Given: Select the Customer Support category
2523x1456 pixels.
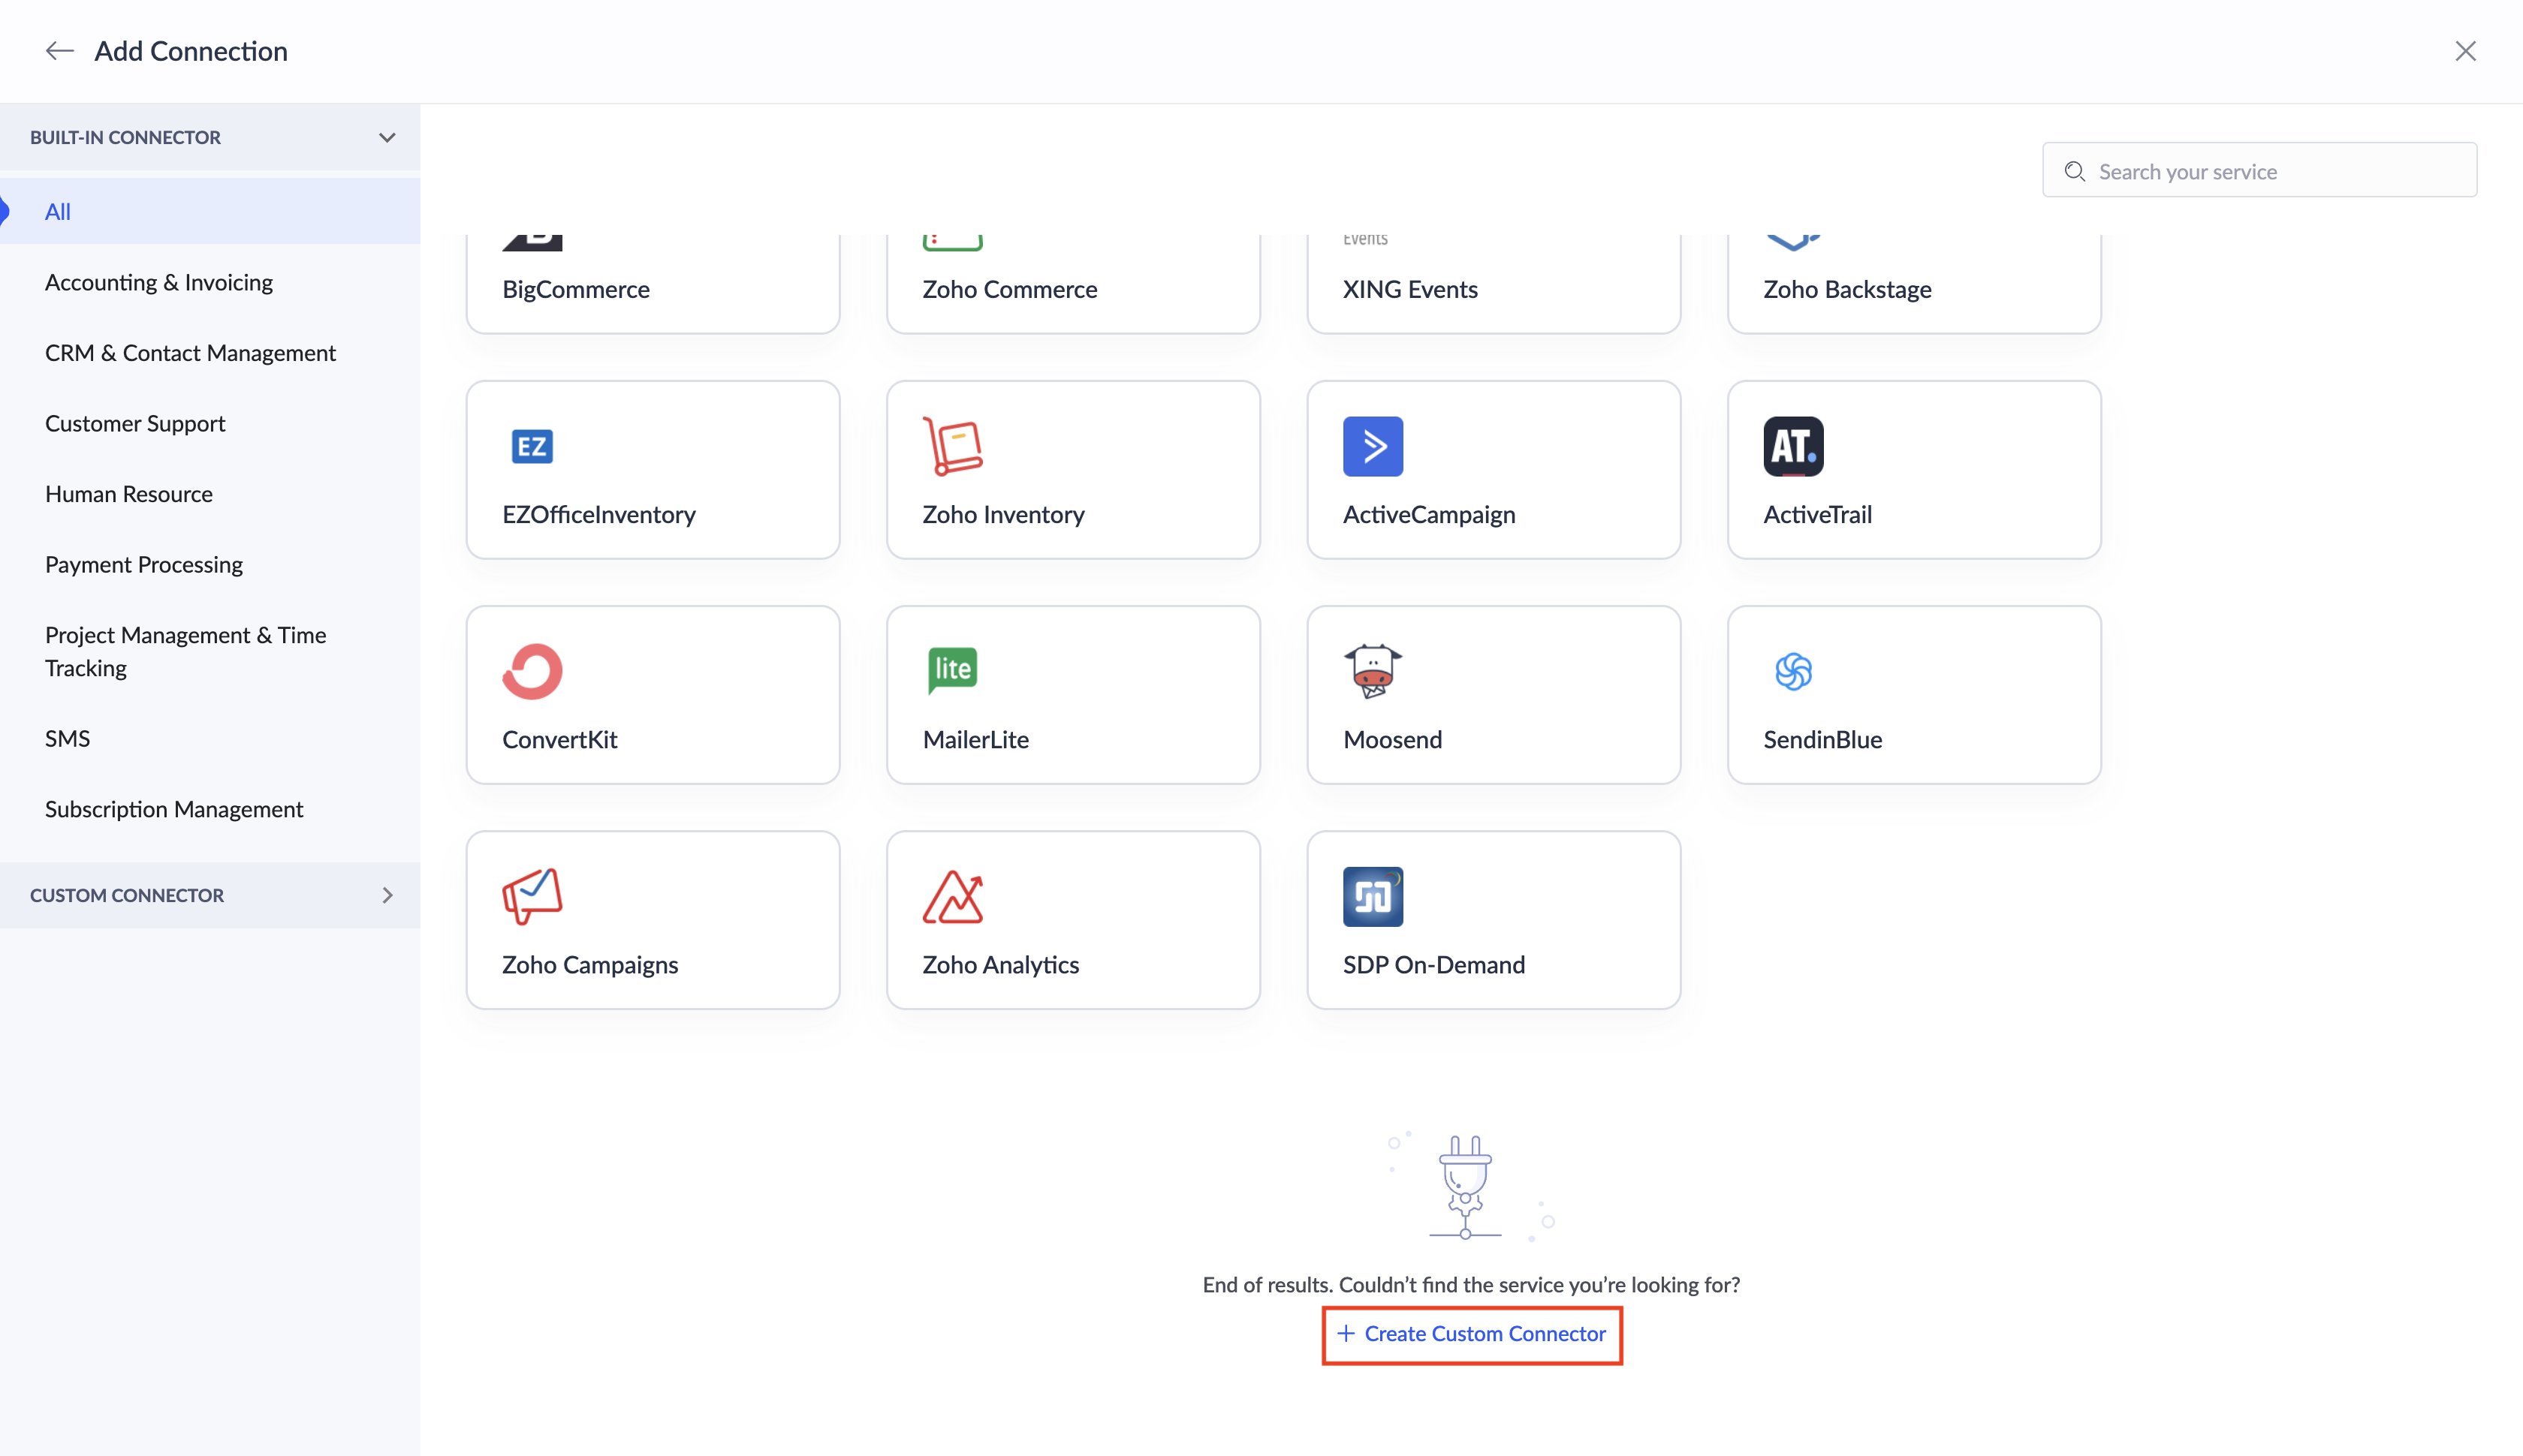Looking at the screenshot, I should 135,423.
